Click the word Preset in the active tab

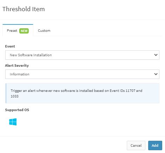tap(12, 31)
